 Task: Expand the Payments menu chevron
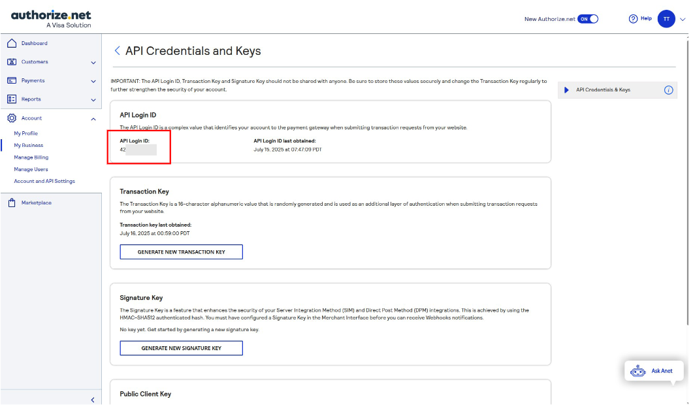(x=93, y=81)
